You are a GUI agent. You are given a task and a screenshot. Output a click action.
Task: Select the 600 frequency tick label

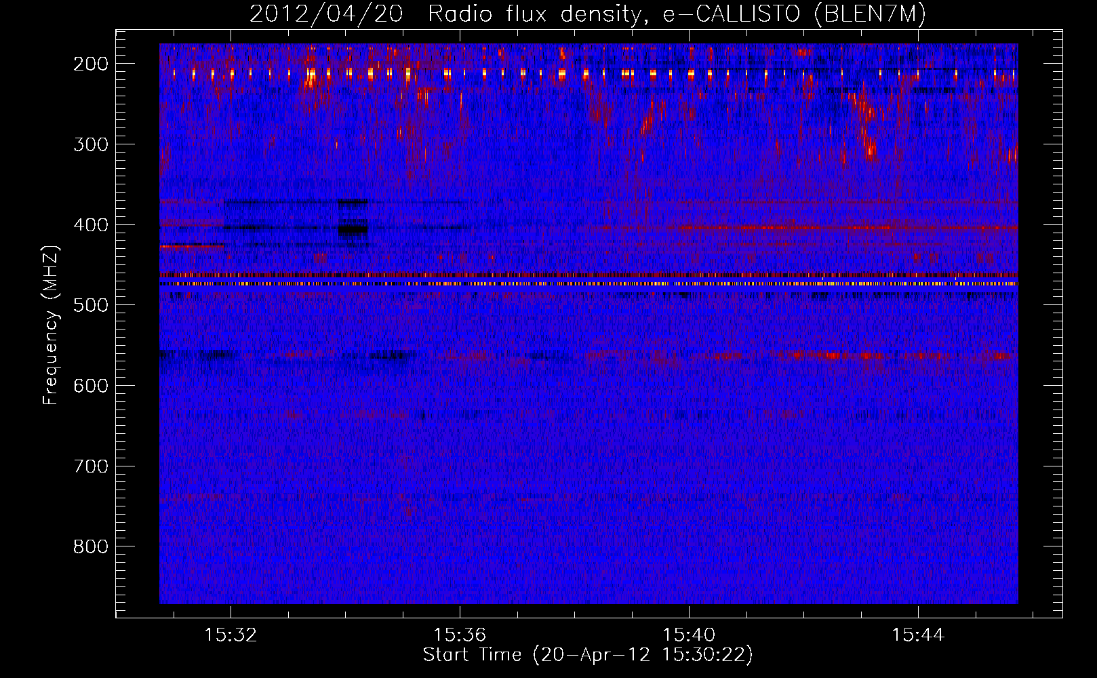pyautogui.click(x=91, y=386)
